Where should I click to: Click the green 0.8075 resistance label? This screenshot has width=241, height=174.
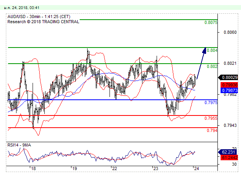point(211,23)
